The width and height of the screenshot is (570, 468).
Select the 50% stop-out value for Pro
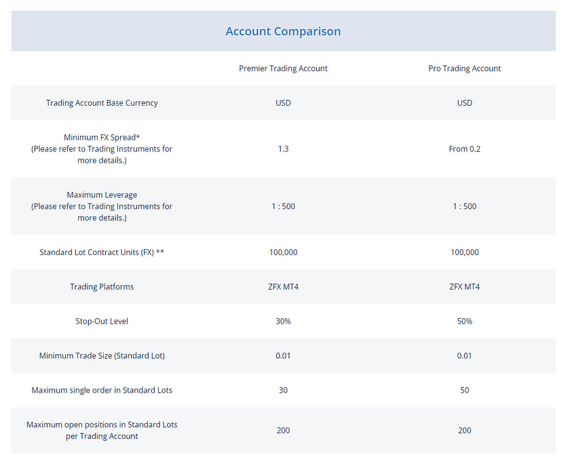click(x=464, y=321)
